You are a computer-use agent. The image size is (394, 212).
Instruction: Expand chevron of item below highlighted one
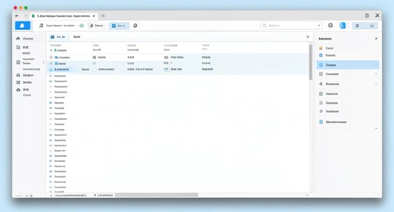[376, 74]
